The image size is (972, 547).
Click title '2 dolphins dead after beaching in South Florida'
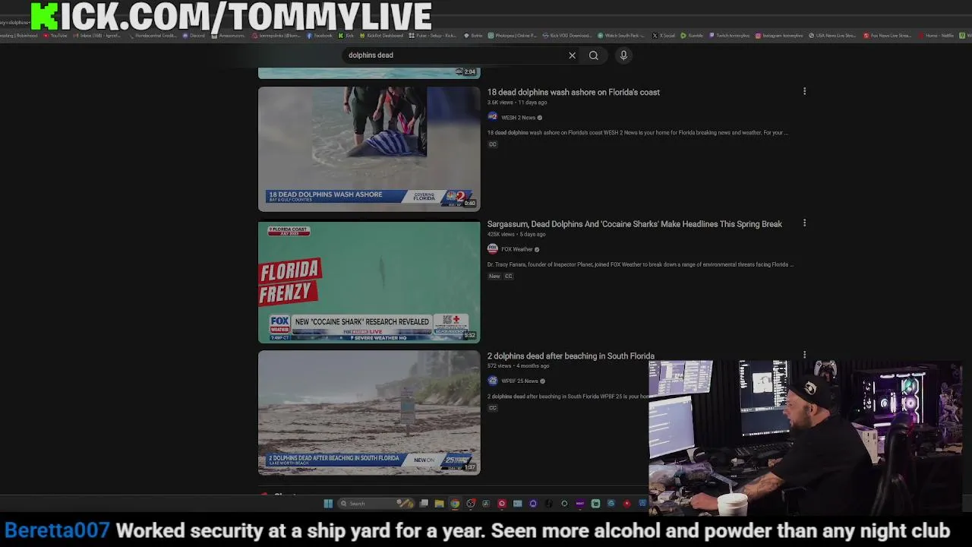click(x=570, y=356)
